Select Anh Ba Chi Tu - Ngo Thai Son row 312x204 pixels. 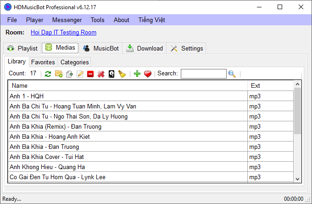coord(128,116)
